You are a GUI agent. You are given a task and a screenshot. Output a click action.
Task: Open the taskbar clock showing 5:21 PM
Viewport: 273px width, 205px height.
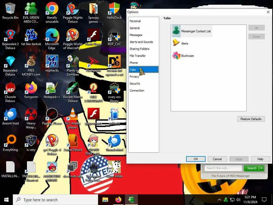point(250,200)
